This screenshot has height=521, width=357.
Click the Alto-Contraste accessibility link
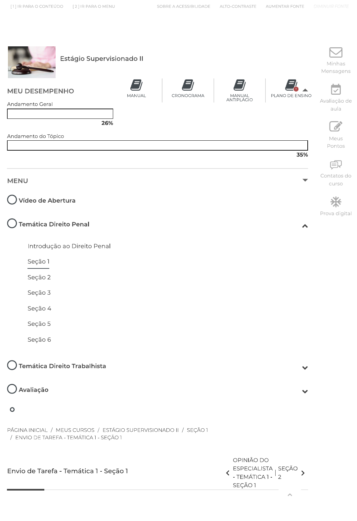[x=238, y=6]
